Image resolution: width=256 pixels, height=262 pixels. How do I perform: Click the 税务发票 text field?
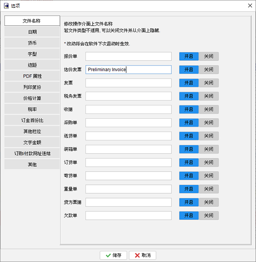pos(128,96)
